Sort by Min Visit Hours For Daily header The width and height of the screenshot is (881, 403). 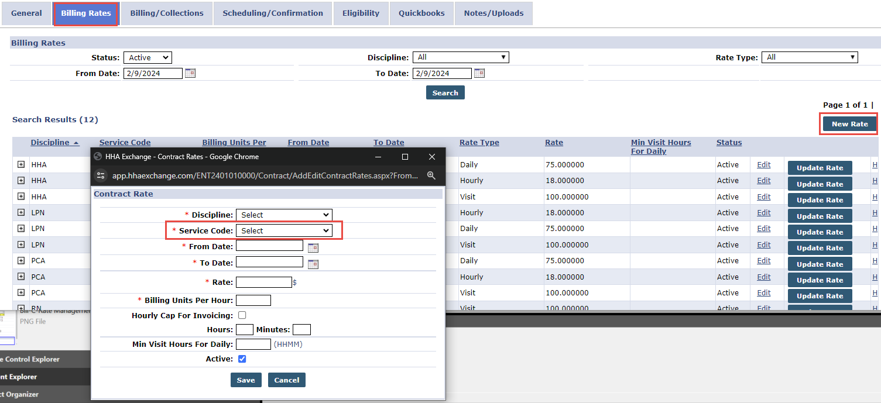coord(661,147)
